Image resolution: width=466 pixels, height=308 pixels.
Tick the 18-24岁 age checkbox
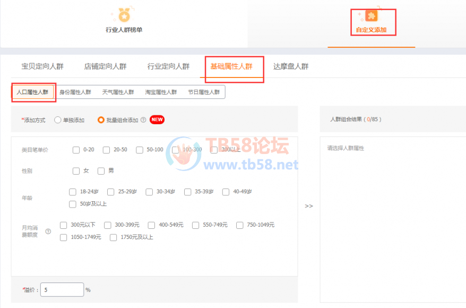(x=73, y=192)
